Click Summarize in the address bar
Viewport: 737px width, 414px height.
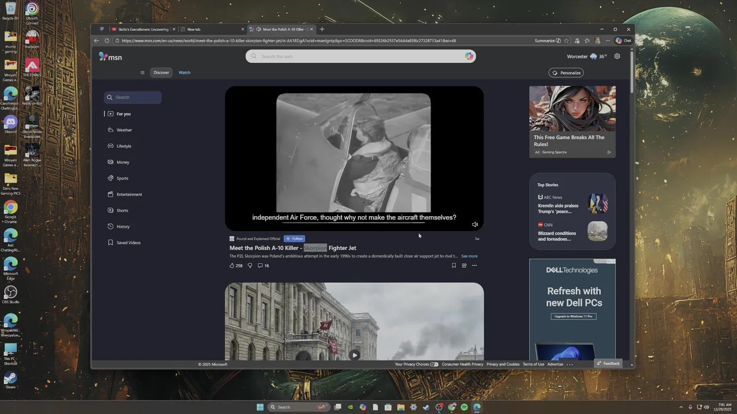[547, 41]
